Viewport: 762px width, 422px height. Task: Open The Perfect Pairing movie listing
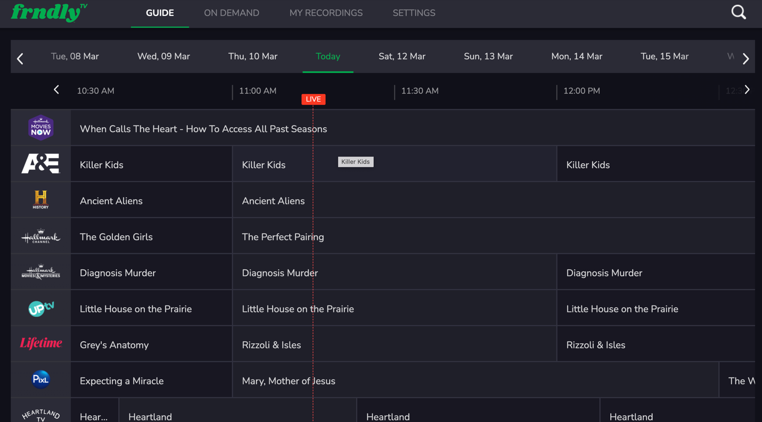click(x=494, y=237)
